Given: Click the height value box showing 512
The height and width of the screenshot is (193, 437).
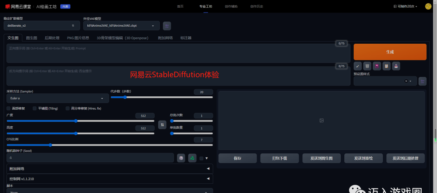Looking at the screenshot, I should [144, 128].
